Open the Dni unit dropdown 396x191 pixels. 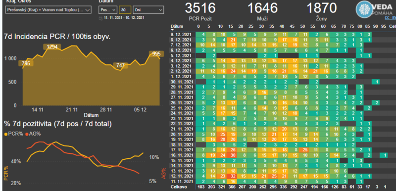coord(148,10)
